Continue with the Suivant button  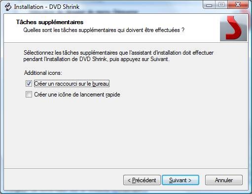180,180
